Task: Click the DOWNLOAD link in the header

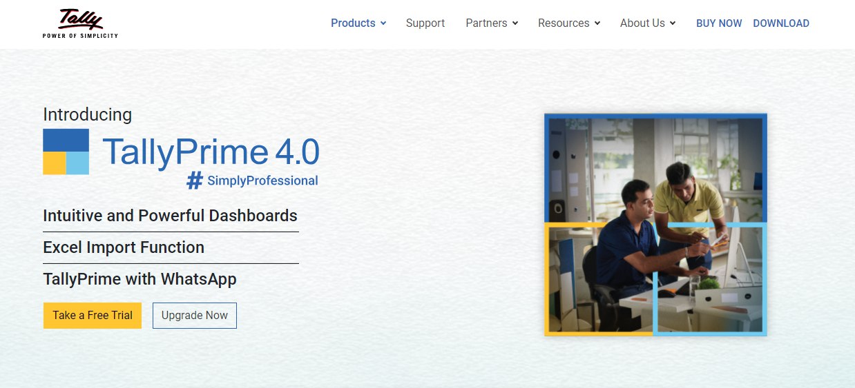Action: point(780,23)
